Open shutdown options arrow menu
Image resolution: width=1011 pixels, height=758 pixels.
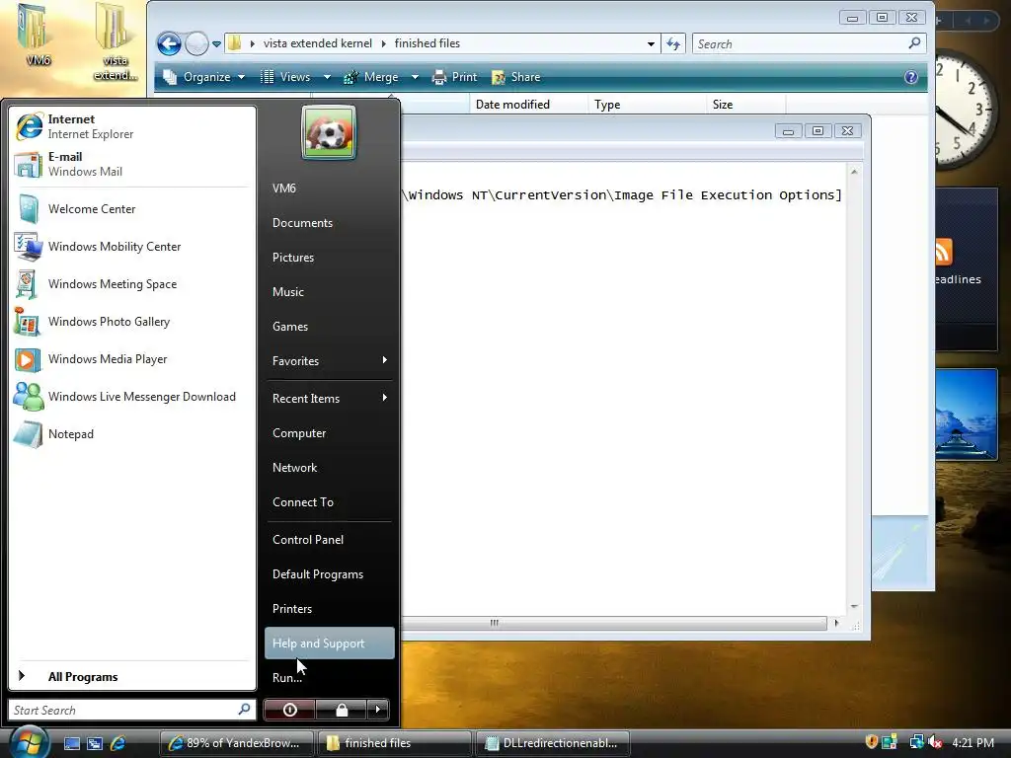[378, 710]
